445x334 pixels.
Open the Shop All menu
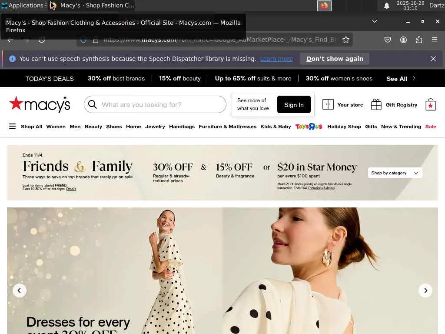coord(31,127)
